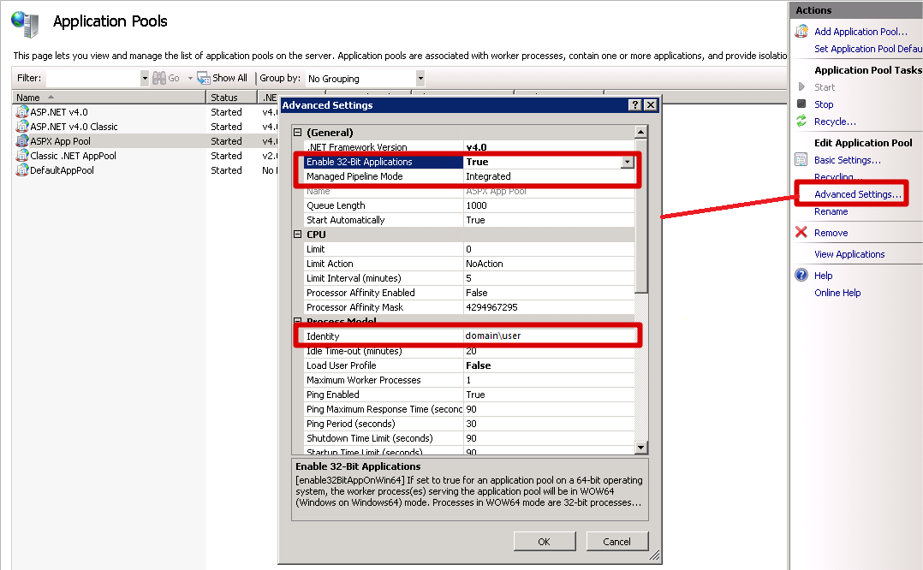Open the Enable 32-Bit Applications dropdown
This screenshot has width=923, height=570.
[628, 162]
